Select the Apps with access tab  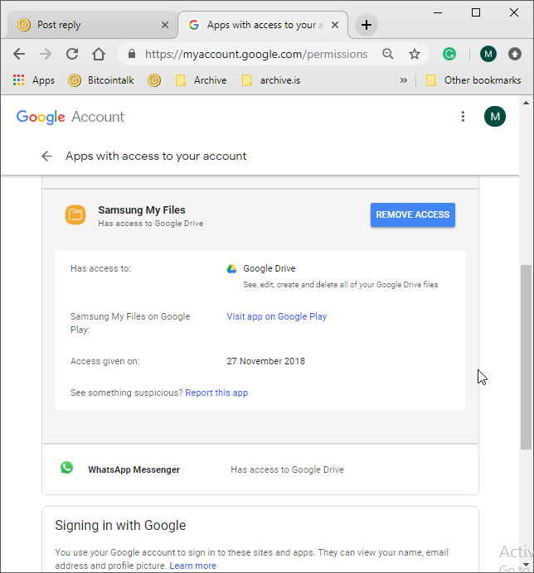point(263,25)
